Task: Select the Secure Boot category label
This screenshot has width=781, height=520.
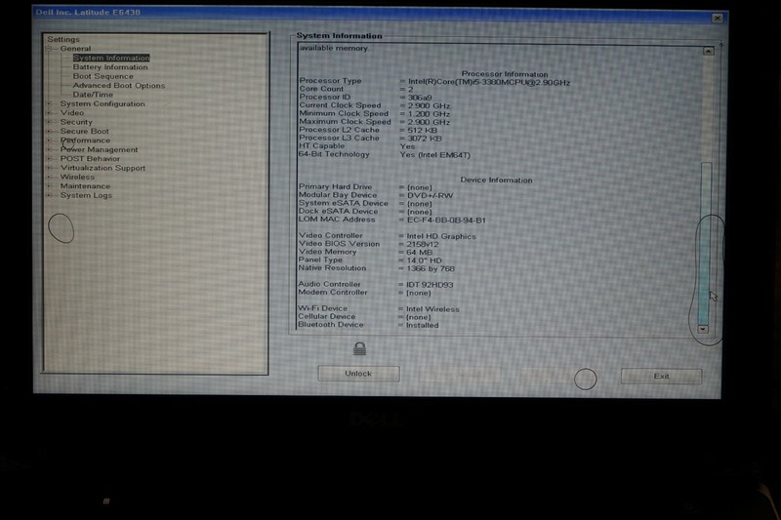Action: [85, 132]
